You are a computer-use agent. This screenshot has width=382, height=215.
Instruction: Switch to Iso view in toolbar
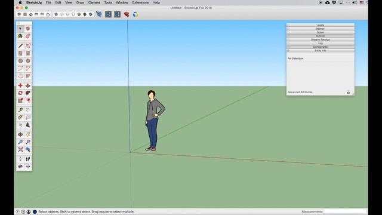pyautogui.click(x=19, y=14)
